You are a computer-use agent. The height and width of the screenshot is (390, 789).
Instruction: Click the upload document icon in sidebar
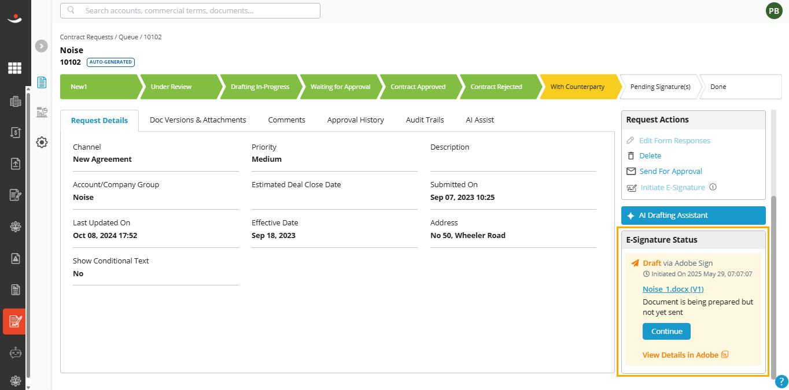tap(16, 164)
